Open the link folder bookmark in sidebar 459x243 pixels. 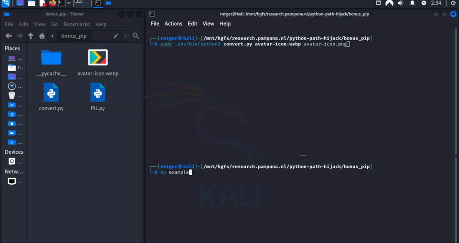15,105
